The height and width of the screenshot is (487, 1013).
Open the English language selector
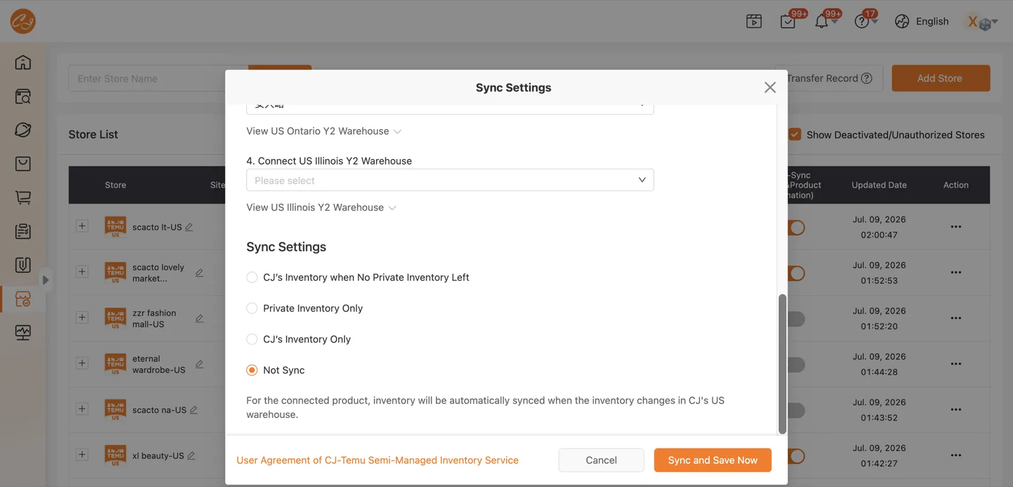click(x=922, y=22)
